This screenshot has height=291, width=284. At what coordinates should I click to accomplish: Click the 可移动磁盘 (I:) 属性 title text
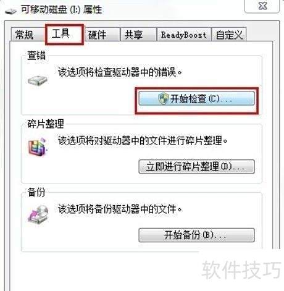[61, 9]
